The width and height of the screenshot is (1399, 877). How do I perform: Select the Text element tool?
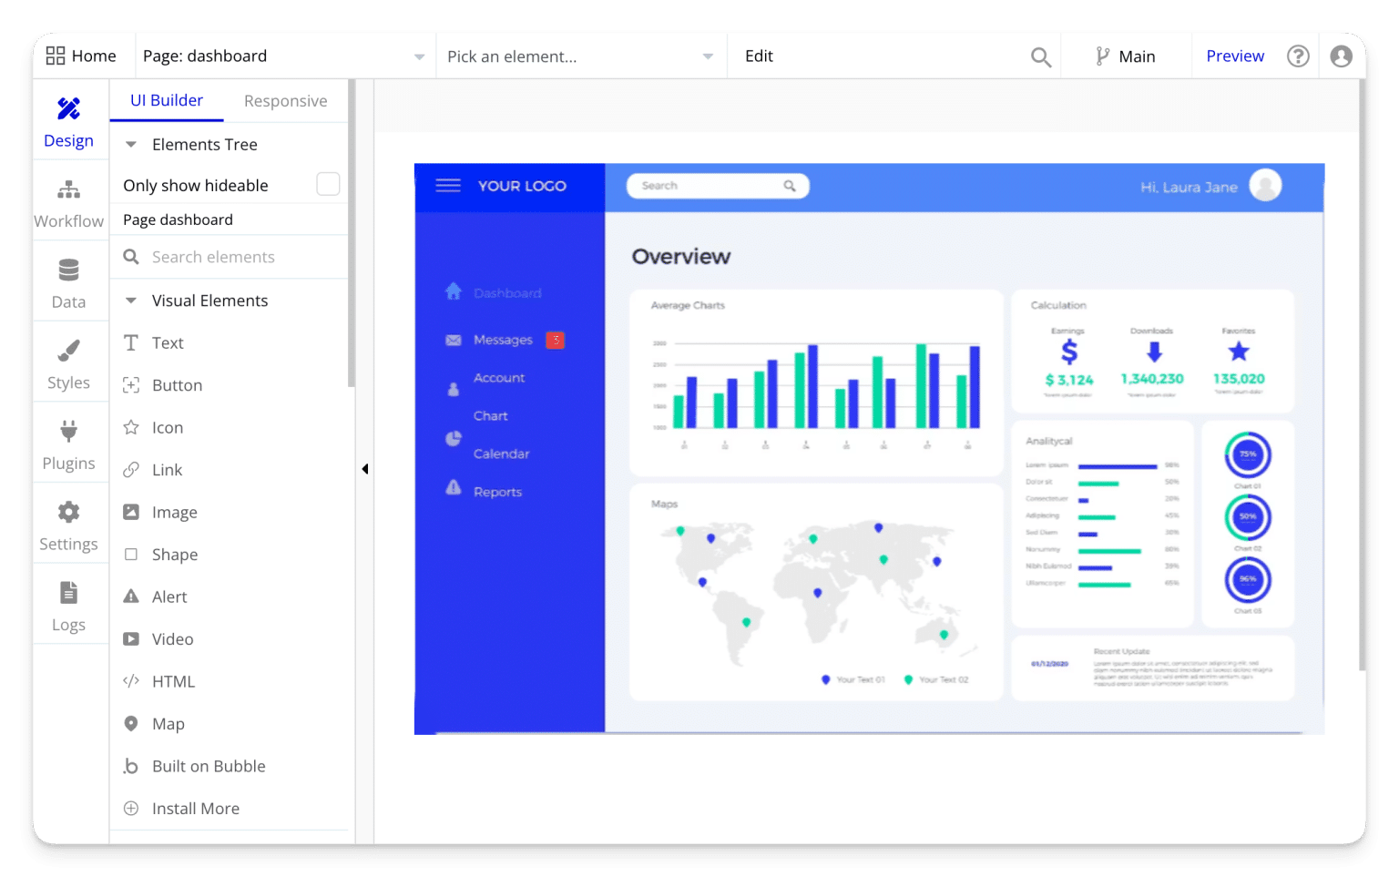(x=168, y=342)
